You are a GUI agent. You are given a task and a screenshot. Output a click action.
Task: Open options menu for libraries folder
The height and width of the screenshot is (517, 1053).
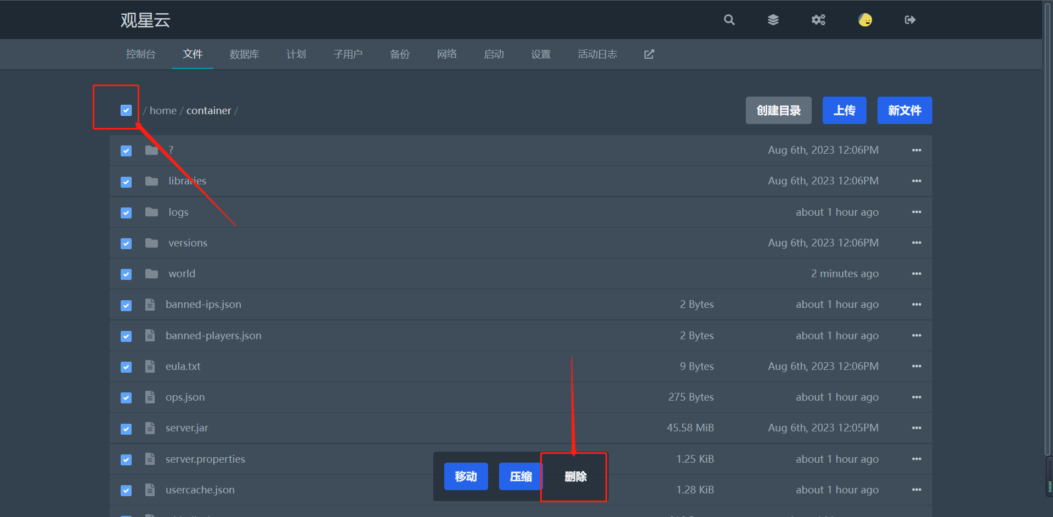[916, 181]
